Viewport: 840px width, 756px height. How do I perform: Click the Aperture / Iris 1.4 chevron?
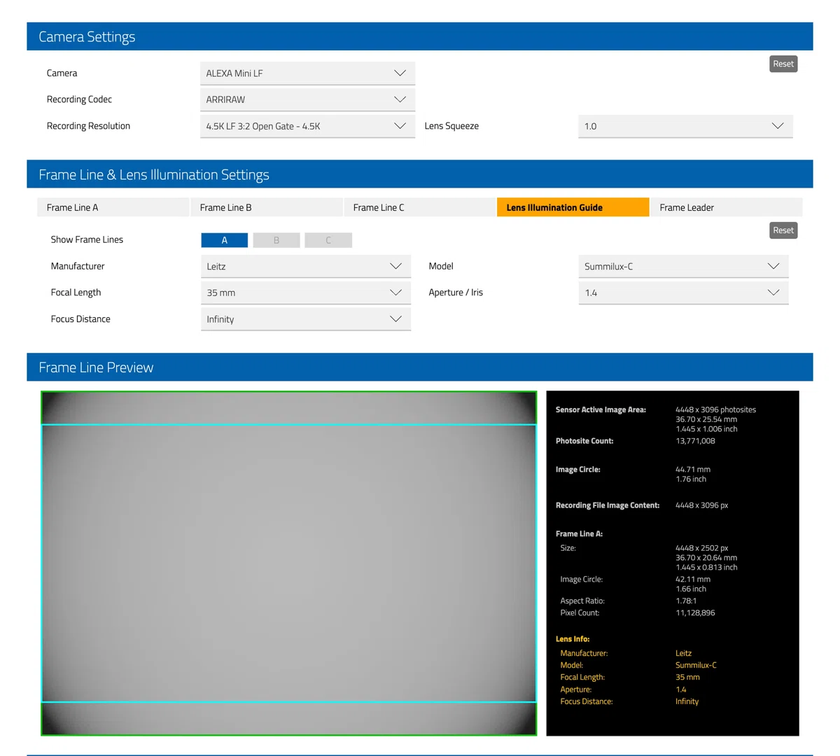(773, 293)
